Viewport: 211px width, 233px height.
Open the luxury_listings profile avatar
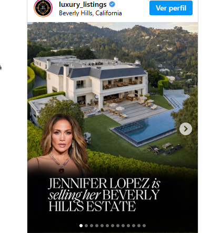pos(43,8)
